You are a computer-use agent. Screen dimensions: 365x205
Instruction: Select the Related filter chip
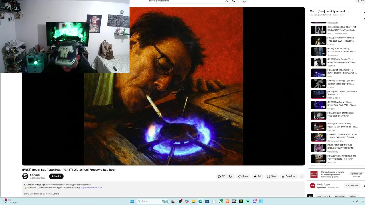pyautogui.click(x=354, y=196)
